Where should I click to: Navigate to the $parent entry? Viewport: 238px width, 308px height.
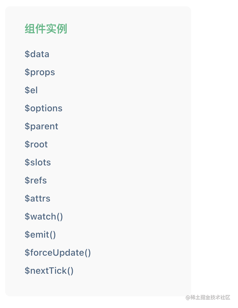pos(41,126)
